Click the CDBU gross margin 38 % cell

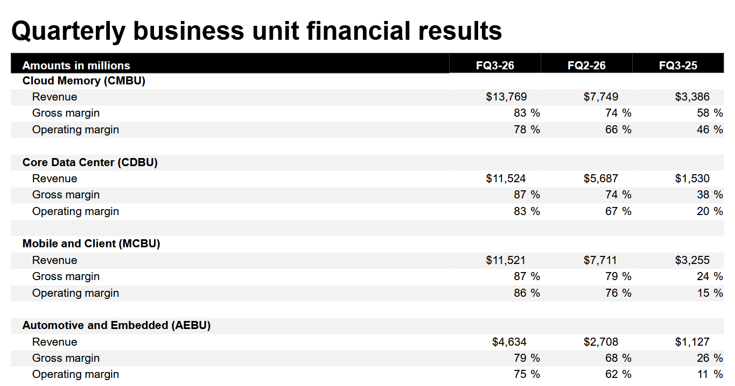point(710,195)
